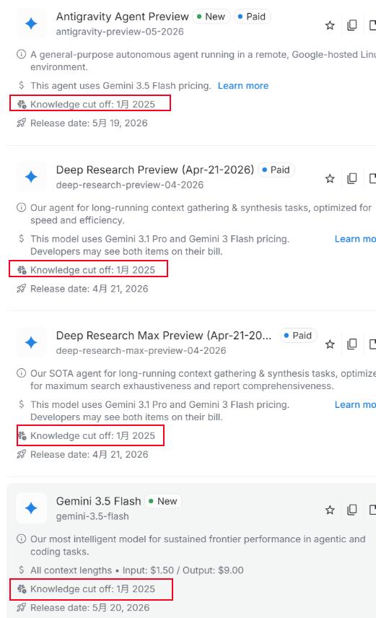Select the Deep Research Preview (Apr-21-2026) title

coord(155,170)
